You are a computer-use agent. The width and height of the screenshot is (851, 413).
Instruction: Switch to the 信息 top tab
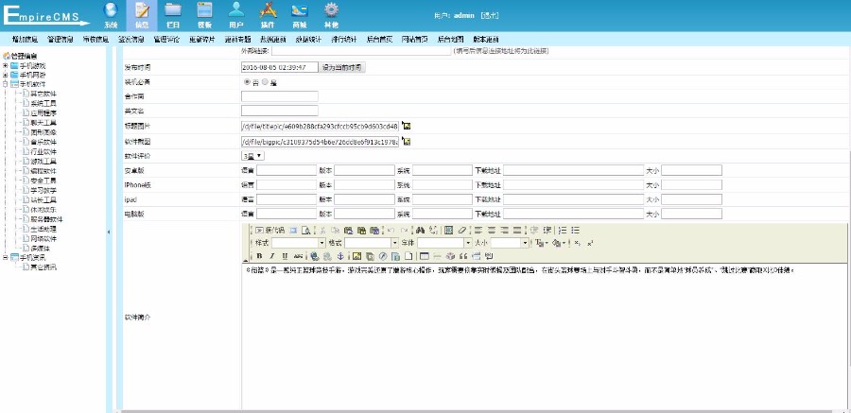tap(142, 15)
